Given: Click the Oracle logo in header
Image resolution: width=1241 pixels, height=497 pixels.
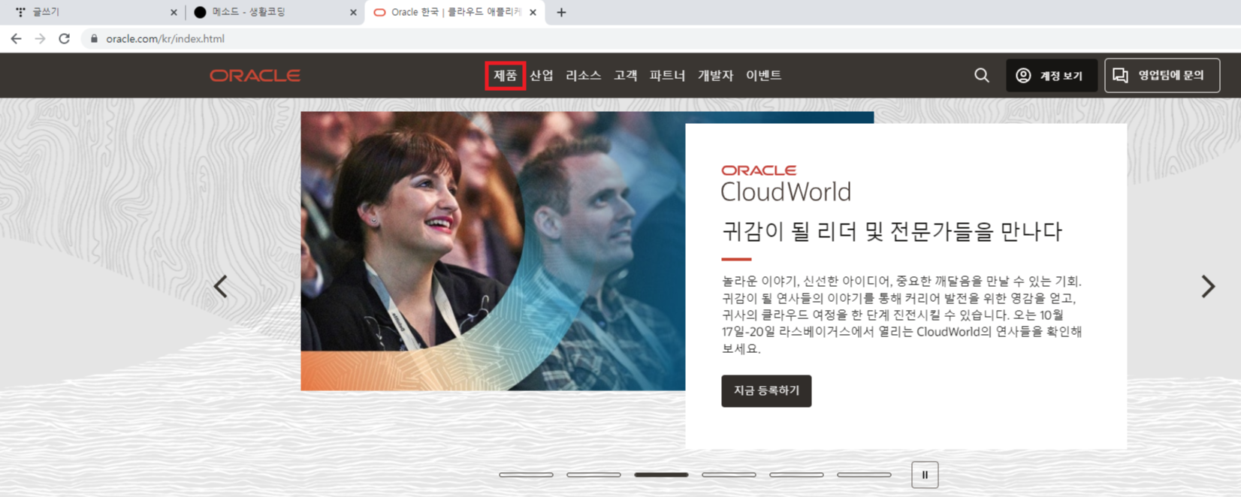Looking at the screenshot, I should pos(255,75).
